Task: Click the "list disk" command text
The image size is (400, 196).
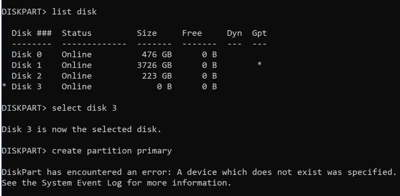Action: (x=74, y=12)
